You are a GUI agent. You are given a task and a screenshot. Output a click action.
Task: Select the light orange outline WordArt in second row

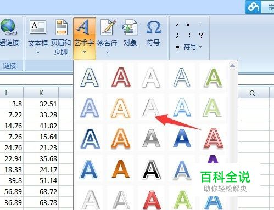121,108
